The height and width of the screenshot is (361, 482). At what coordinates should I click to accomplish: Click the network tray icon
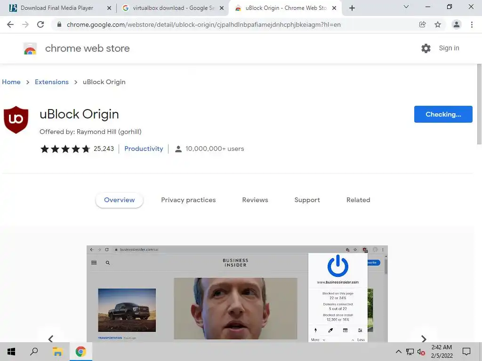pyautogui.click(x=410, y=352)
